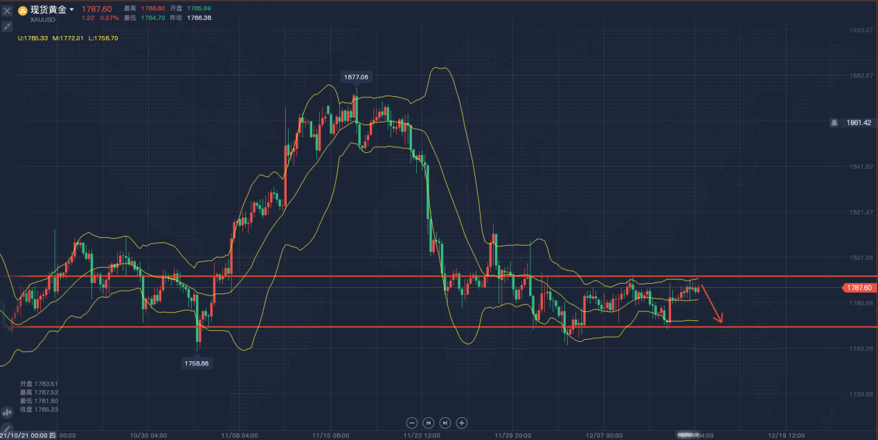Click the 1787.60 current price axis tag

click(x=859, y=287)
